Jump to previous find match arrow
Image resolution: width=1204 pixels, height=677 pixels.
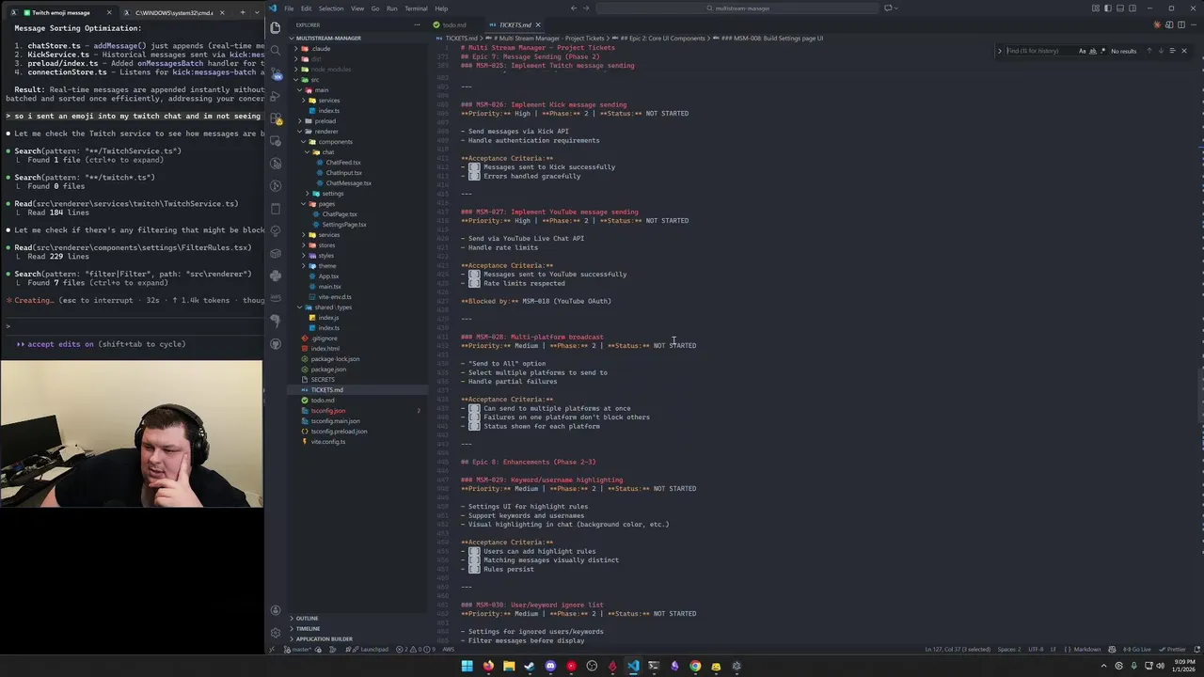(1149, 51)
